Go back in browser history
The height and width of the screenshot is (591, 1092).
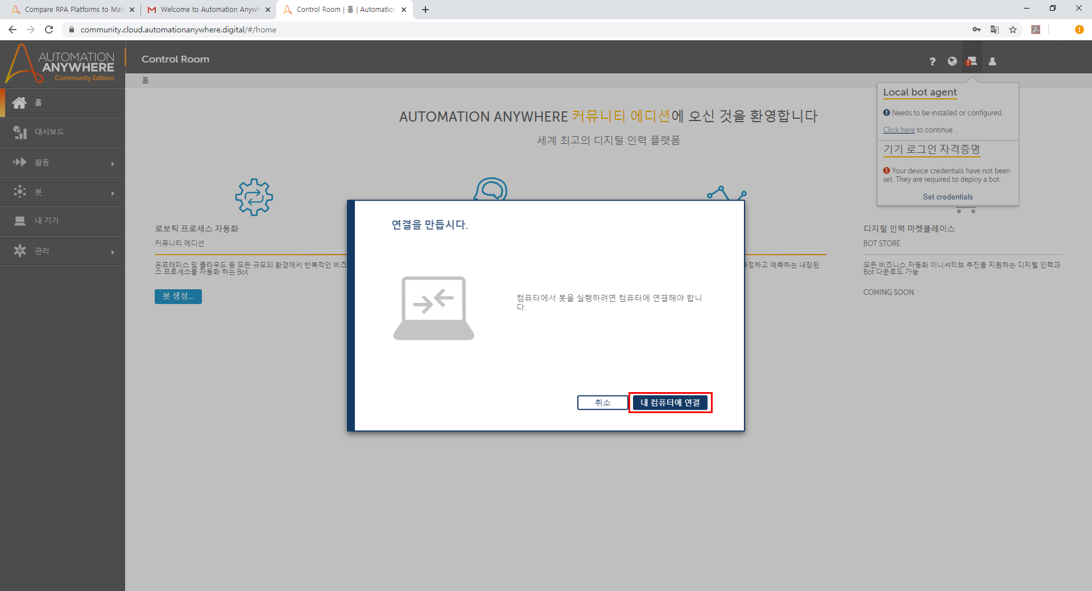(13, 30)
